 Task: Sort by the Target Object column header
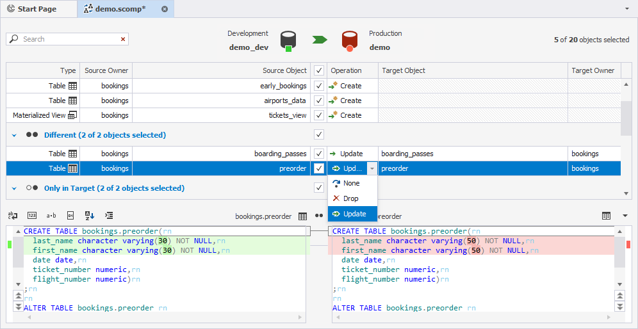[473, 70]
